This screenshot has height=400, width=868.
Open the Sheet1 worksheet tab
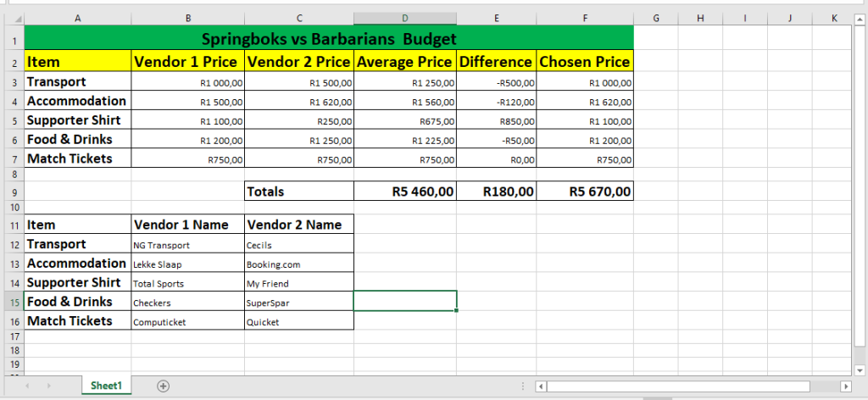107,386
